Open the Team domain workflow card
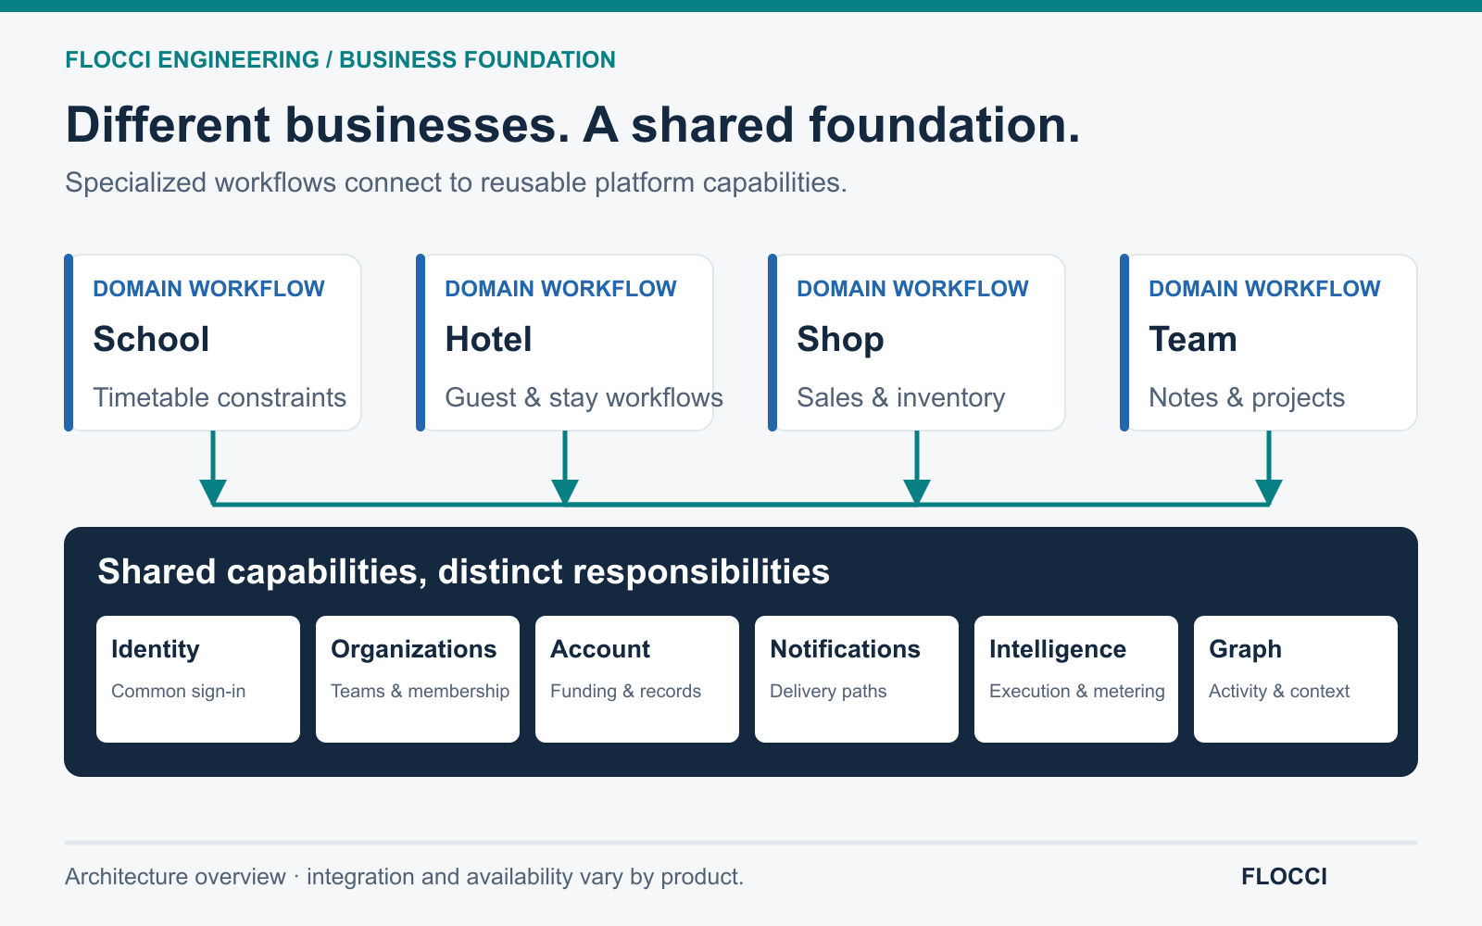Screen dimensions: 1482x926 click(x=1269, y=343)
